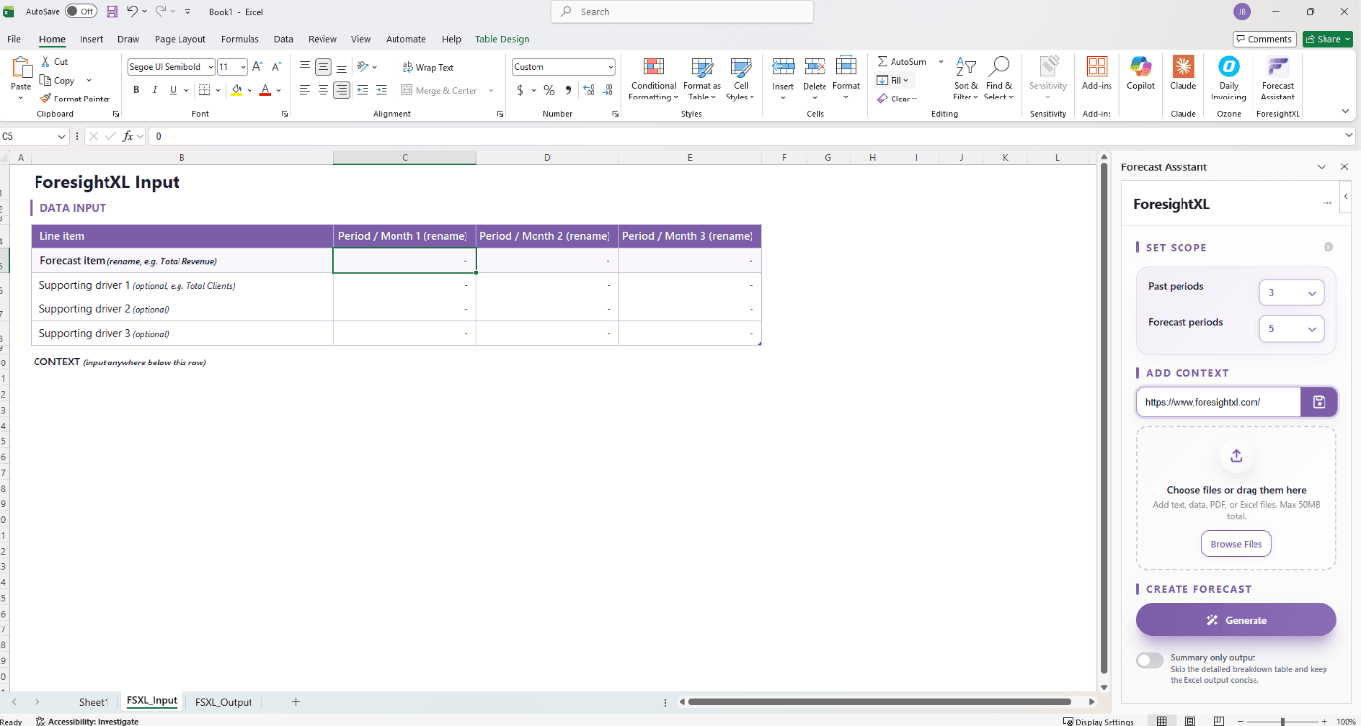
Task: Open the Custom number format dropdown
Action: pos(611,67)
